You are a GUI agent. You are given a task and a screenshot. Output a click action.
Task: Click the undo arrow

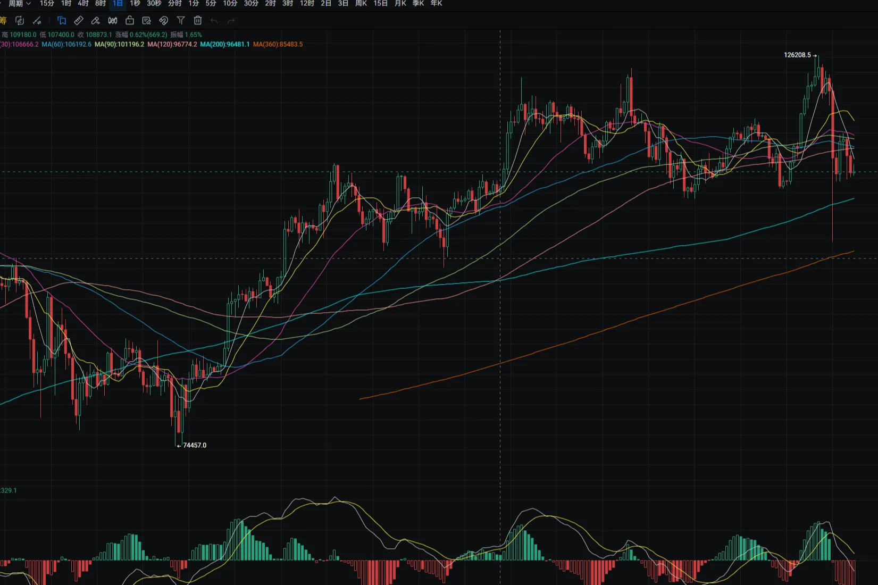214,21
